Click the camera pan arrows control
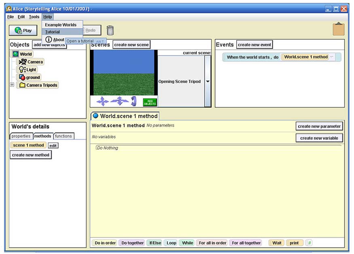This screenshot has width=354, height=254. [102, 101]
